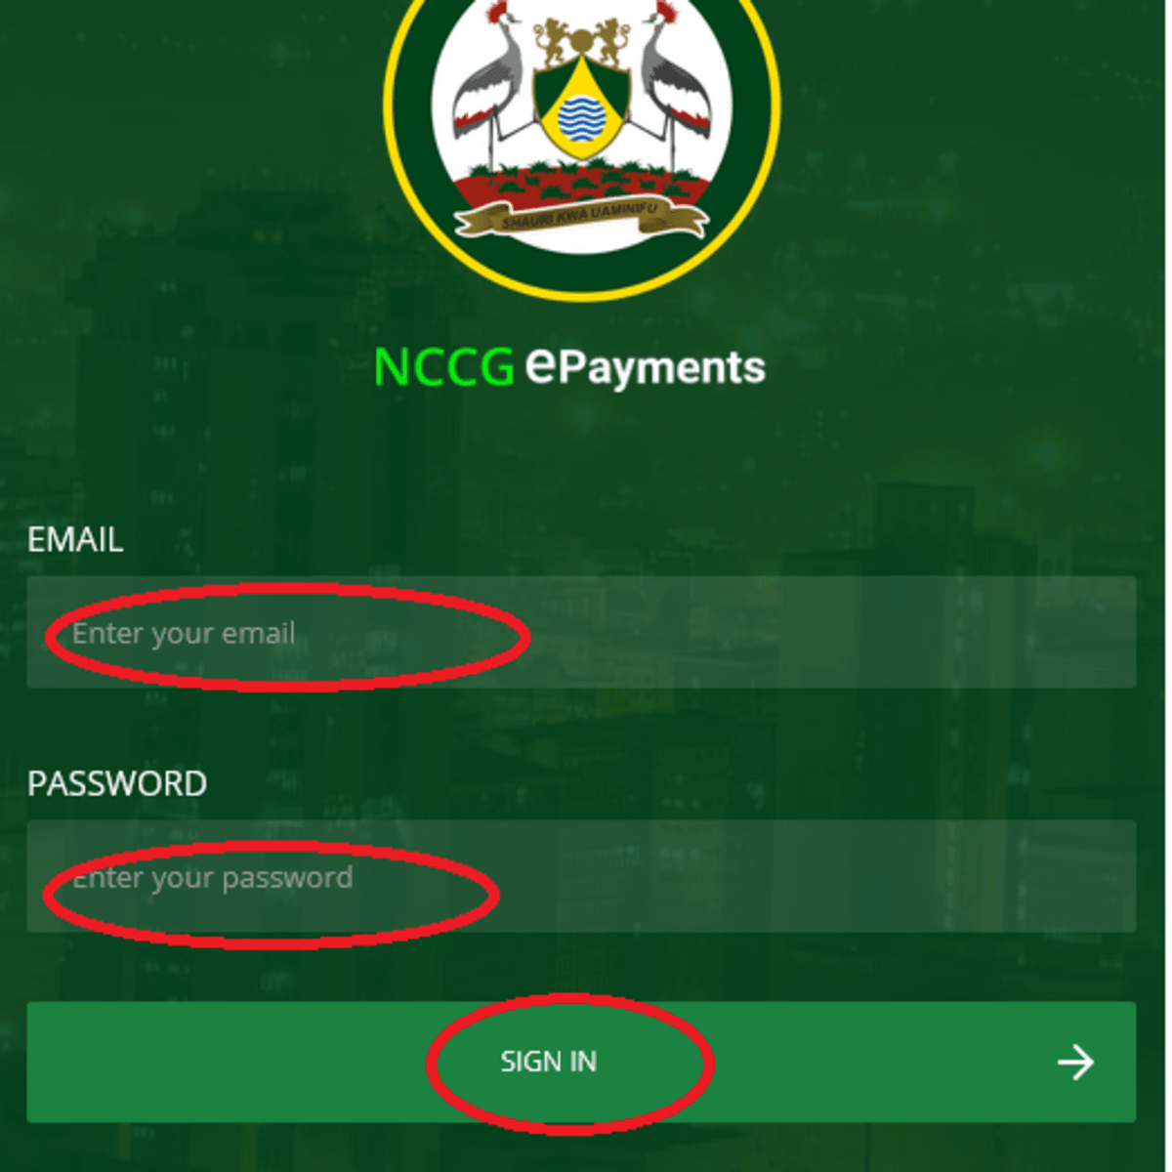1172x1172 pixels.
Task: Click the green NCCG heading text
Action: click(444, 368)
